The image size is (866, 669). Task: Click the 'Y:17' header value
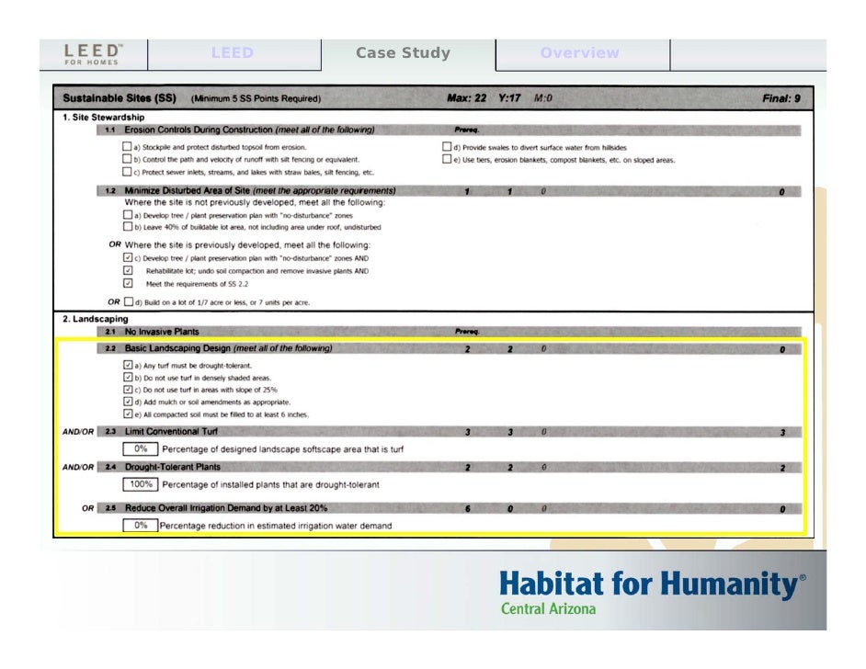pyautogui.click(x=509, y=98)
